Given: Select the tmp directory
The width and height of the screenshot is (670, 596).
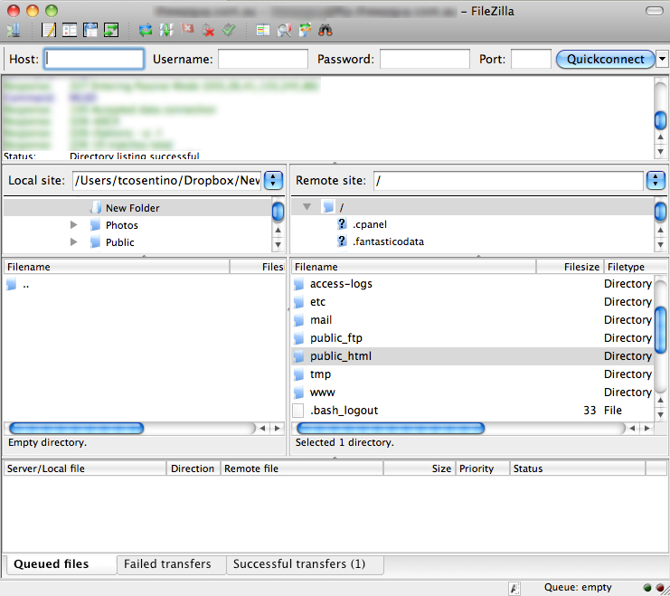Looking at the screenshot, I should pyautogui.click(x=472, y=374).
